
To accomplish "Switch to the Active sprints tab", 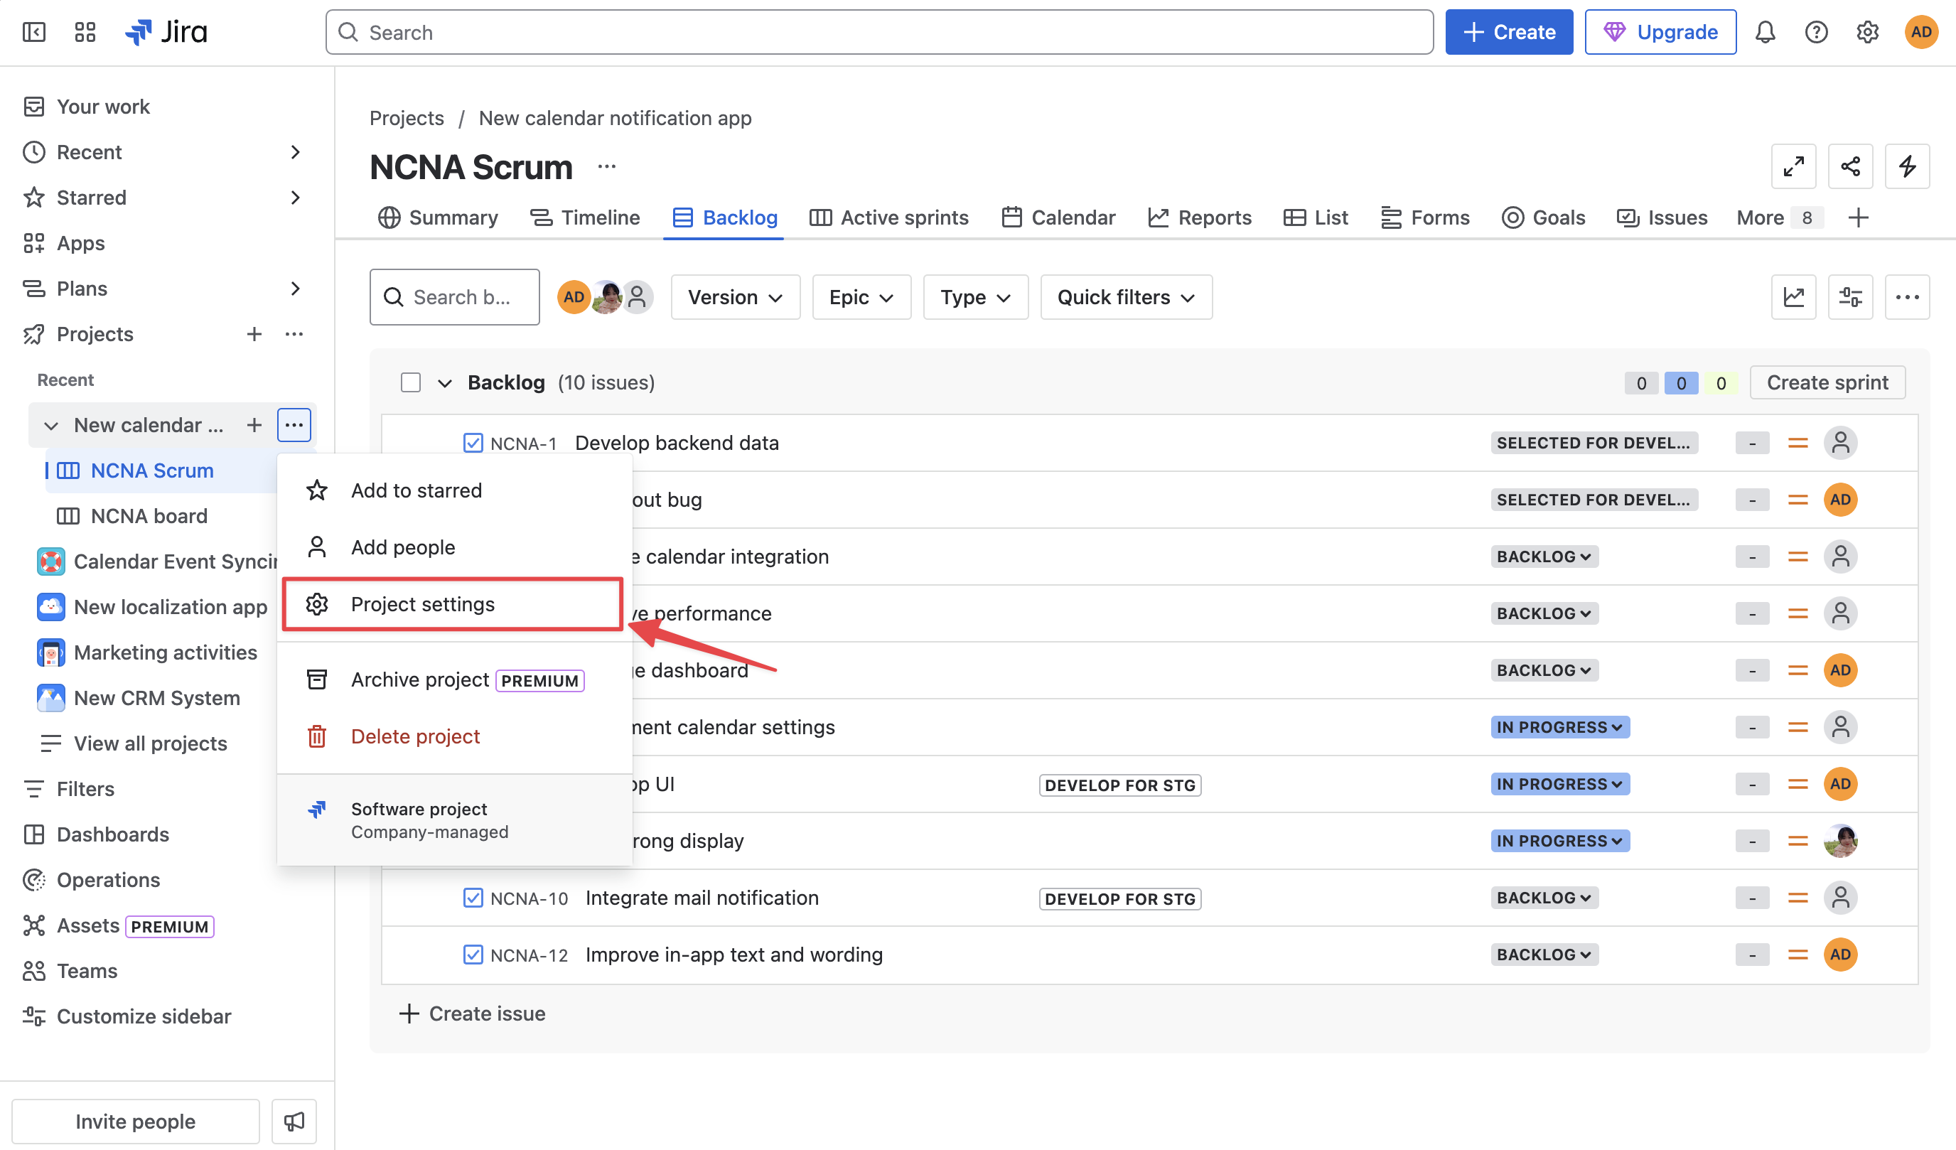I will coord(888,217).
